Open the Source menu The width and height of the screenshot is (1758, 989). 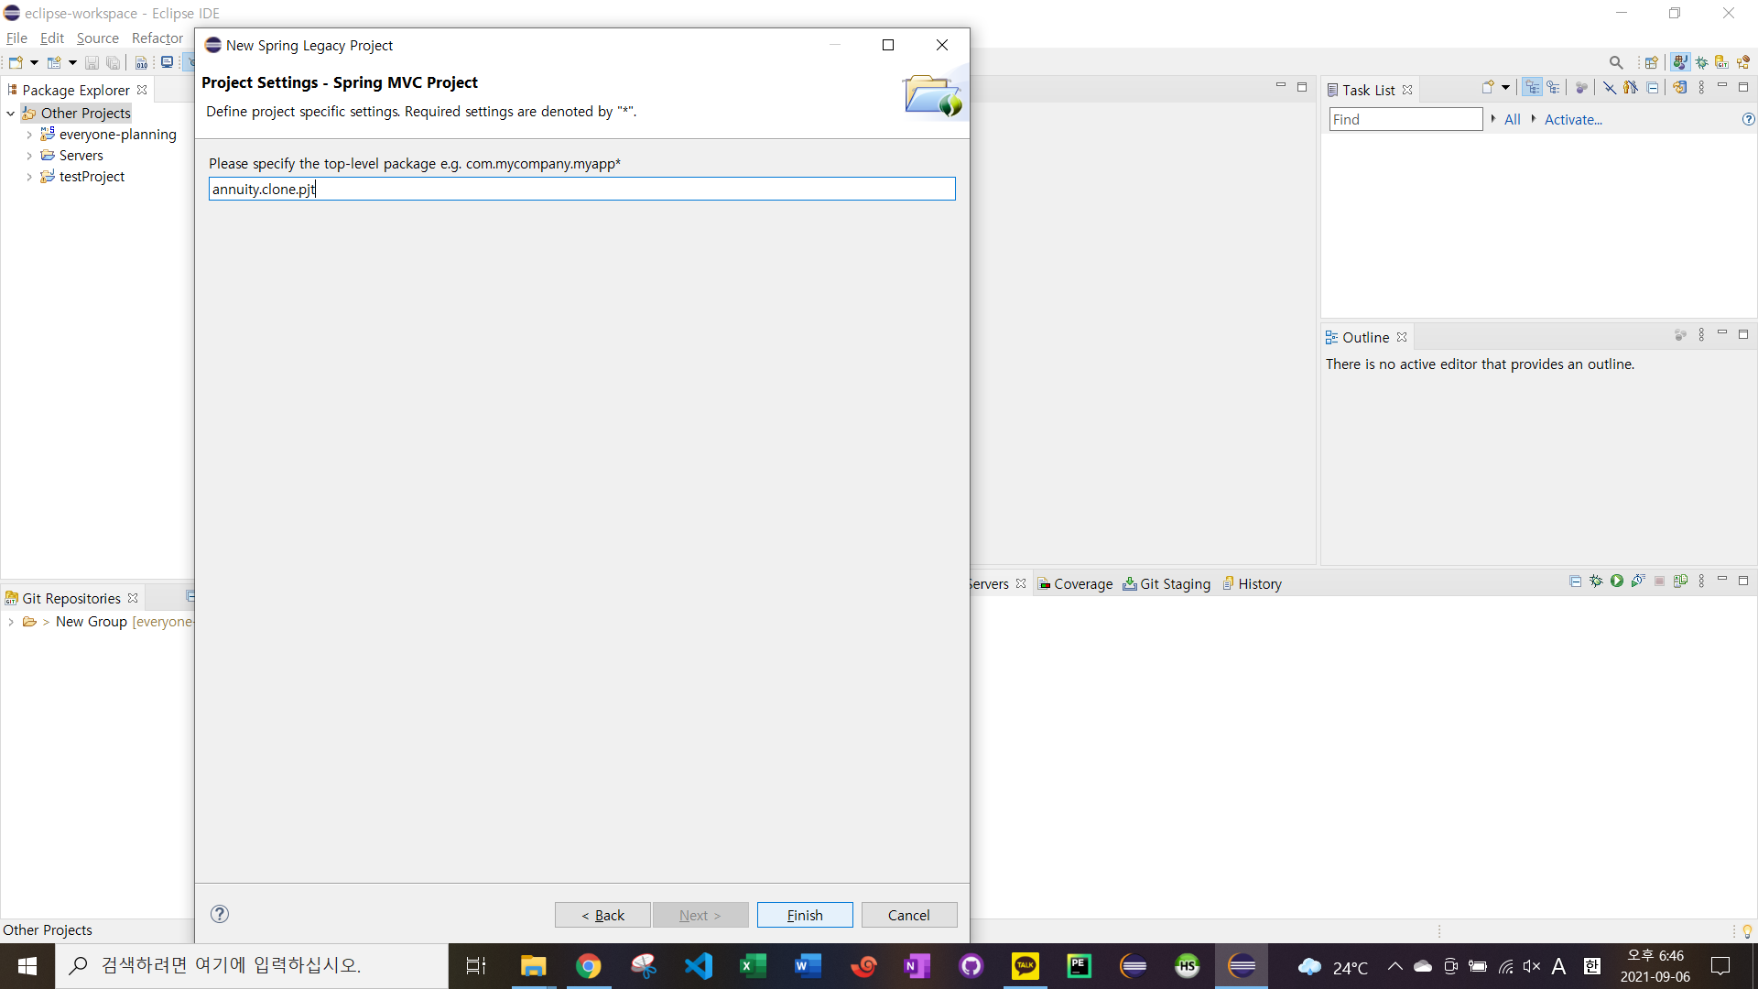click(x=97, y=38)
